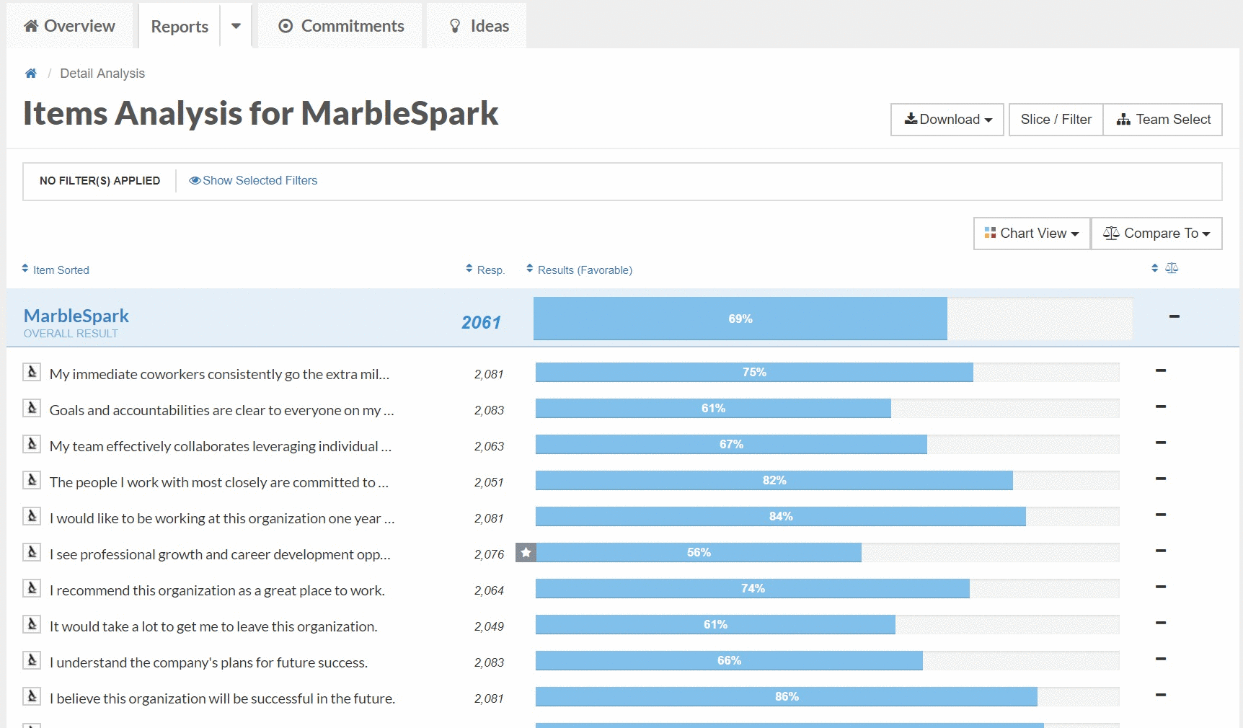This screenshot has height=728, width=1243.
Task: Open the Chart View dropdown
Action: coord(1032,234)
